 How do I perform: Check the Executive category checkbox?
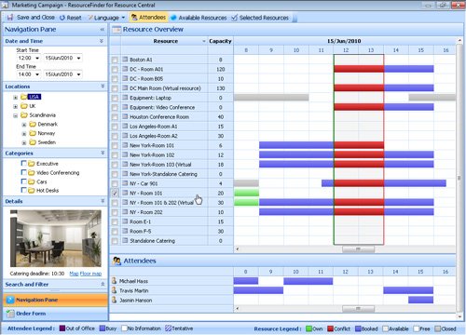coord(23,163)
